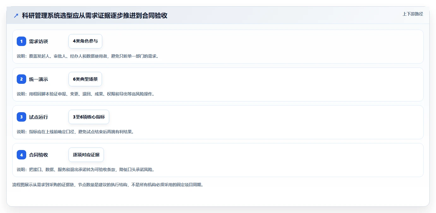
Task: Click the 上下游路径 label at top right
Action: [x=413, y=14]
